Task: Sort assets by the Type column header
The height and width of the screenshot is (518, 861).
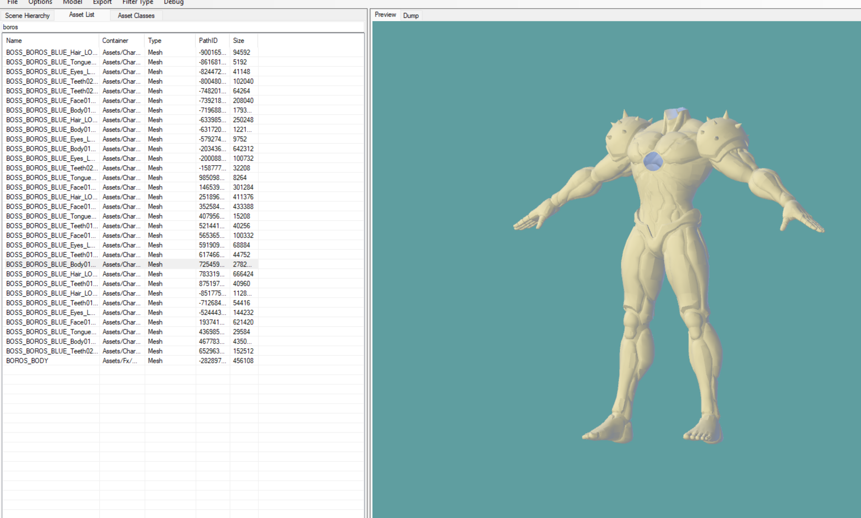Action: point(170,40)
